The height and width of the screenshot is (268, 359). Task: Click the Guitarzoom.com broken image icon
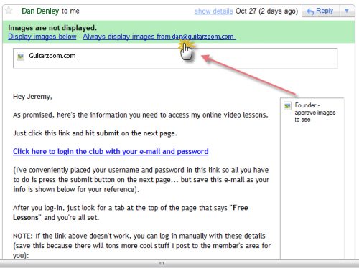[21, 57]
